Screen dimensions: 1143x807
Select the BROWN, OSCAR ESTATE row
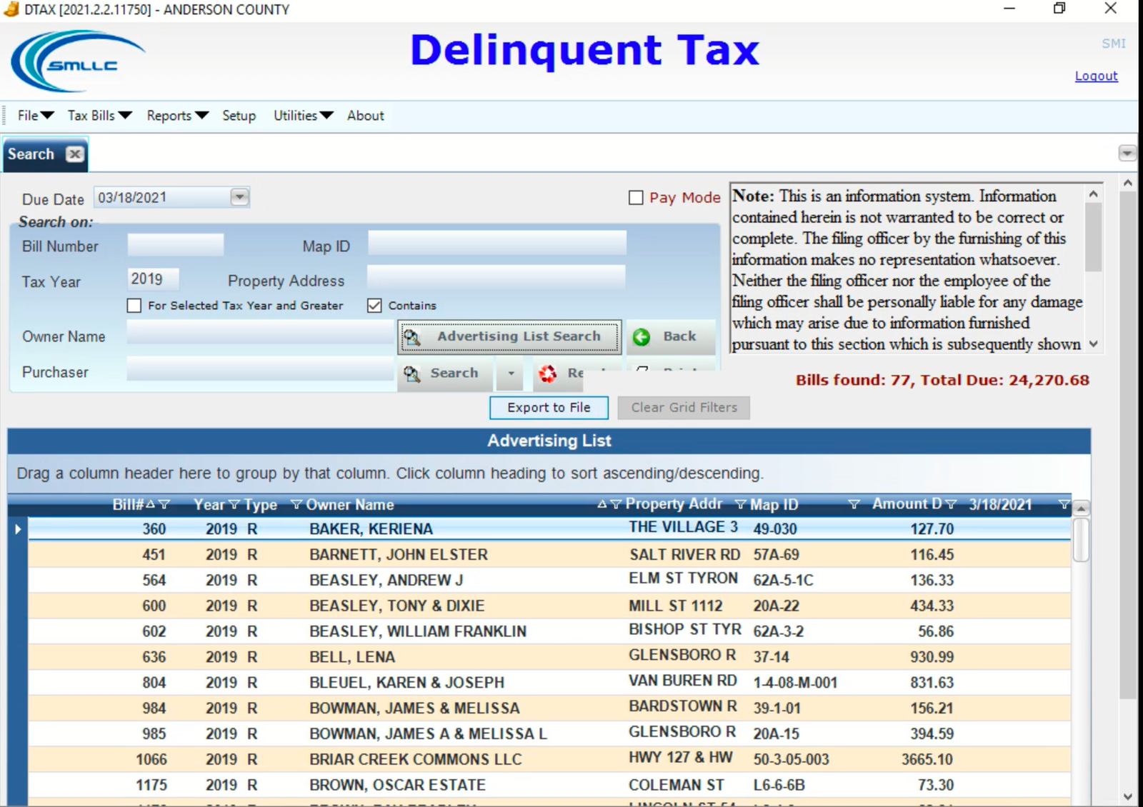[x=549, y=786]
